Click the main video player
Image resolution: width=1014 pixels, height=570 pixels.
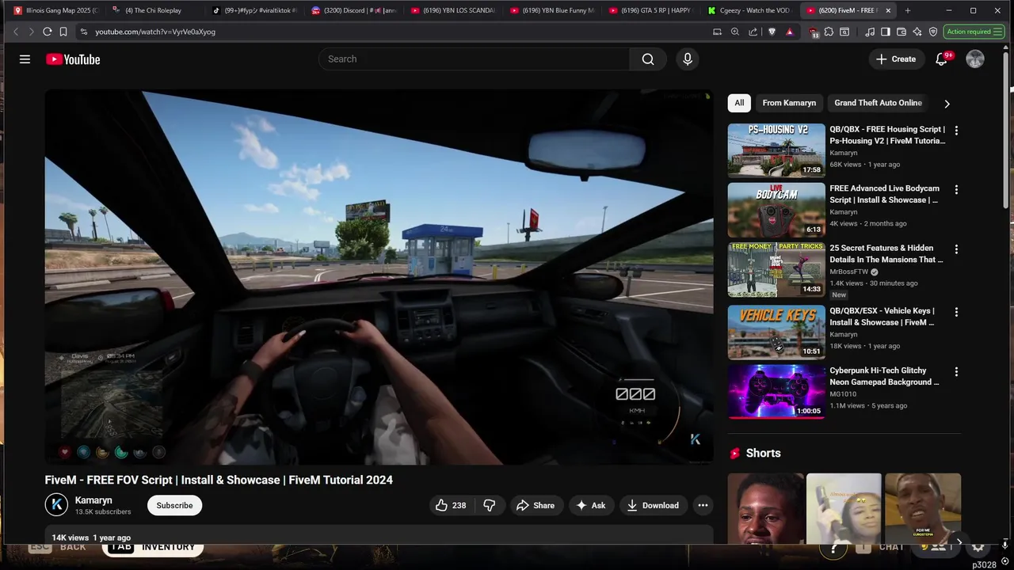(379, 276)
